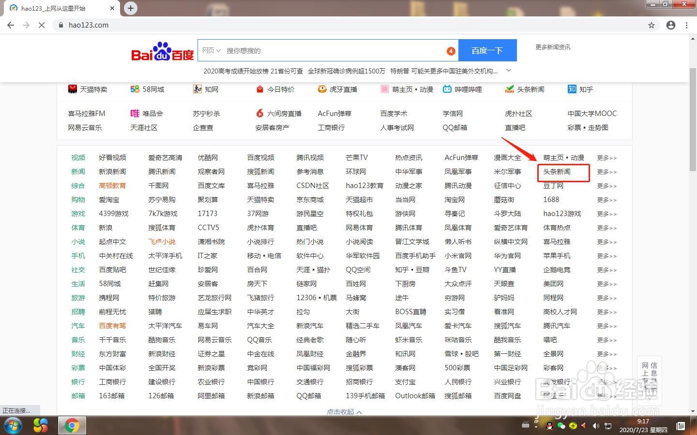697x435 pixels.
Task: Open Chrome three-dot menu
Action: (x=686, y=25)
